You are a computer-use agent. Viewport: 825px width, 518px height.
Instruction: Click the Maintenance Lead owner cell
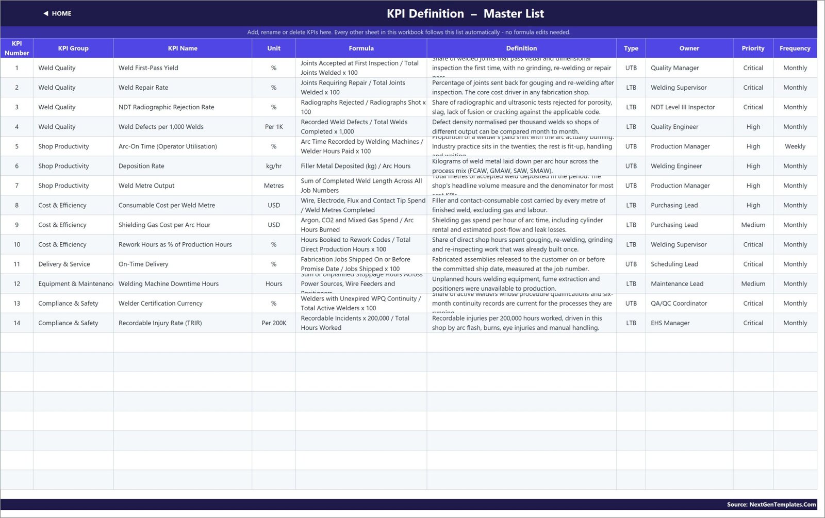point(689,283)
